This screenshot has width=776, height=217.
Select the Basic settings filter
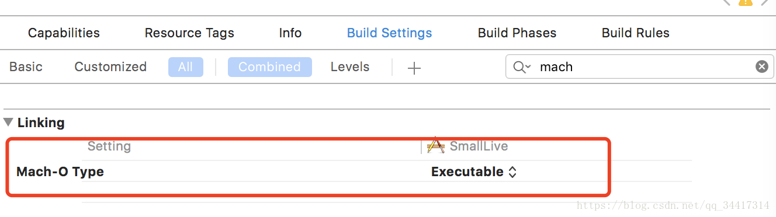[x=26, y=66]
